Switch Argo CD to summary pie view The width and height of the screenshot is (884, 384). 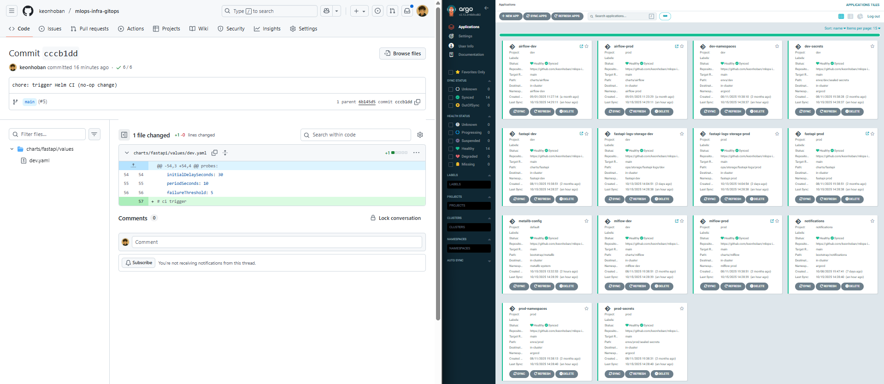(x=860, y=16)
